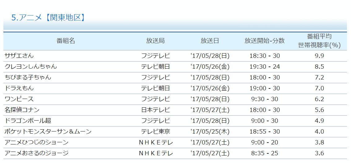This screenshot has height=163, width=351.
Task: Click the ドラえもん program name
Action: coord(19,88)
